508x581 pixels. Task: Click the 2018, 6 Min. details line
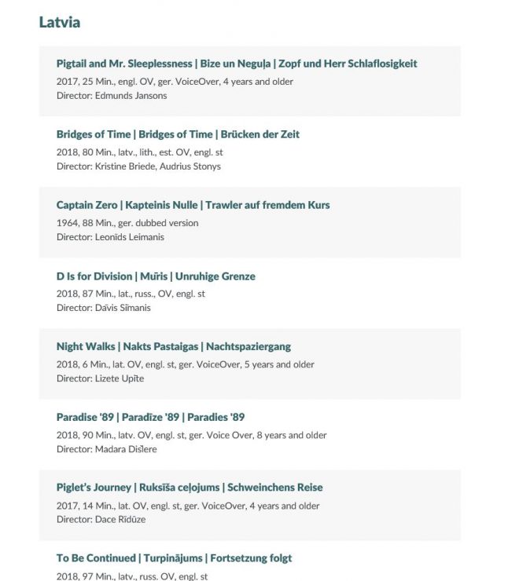pyautogui.click(x=185, y=364)
